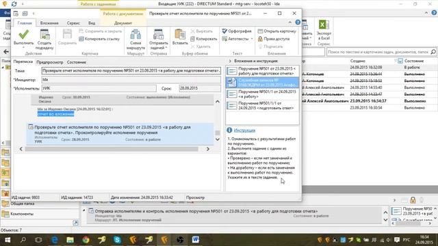Switch to the Главная ribbon tab
Image resolution: width=438 pixels, height=246 pixels.
pos(25,23)
